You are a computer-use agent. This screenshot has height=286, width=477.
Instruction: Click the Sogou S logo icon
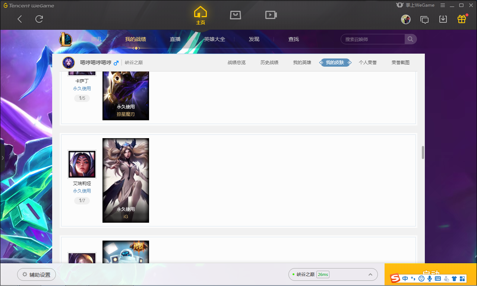click(395, 278)
